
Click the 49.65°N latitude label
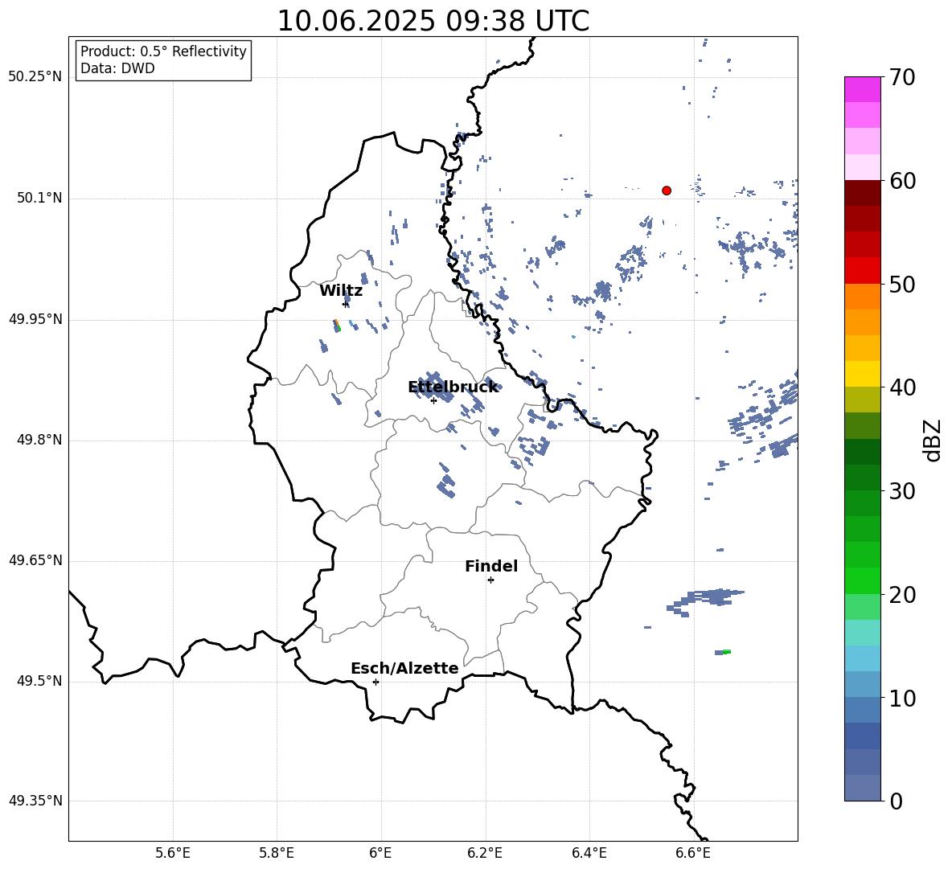coord(35,560)
